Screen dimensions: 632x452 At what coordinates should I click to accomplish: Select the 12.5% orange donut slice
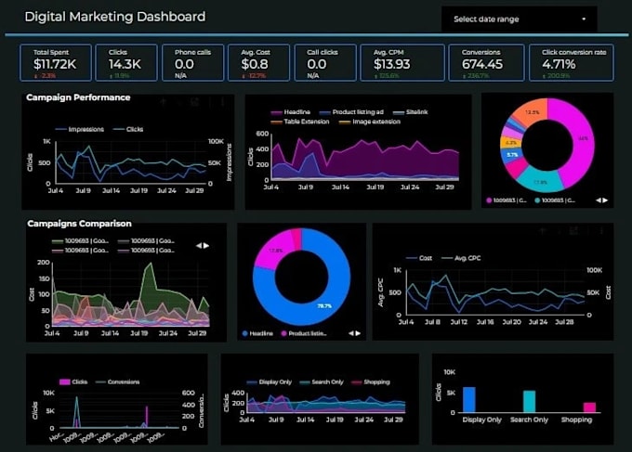[532, 112]
